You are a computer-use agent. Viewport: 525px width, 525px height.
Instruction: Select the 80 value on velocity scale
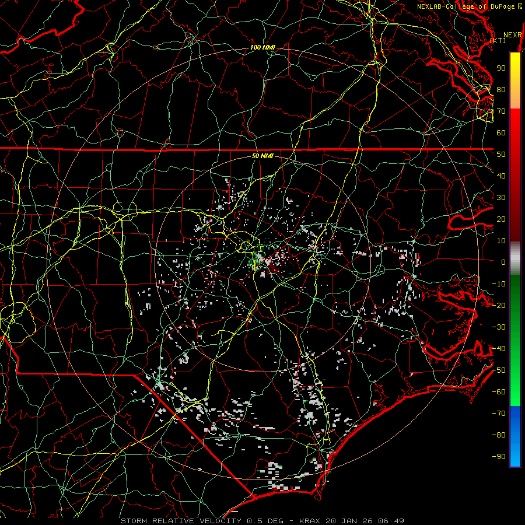(x=501, y=90)
